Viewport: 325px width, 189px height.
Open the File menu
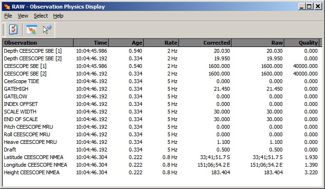click(8, 16)
